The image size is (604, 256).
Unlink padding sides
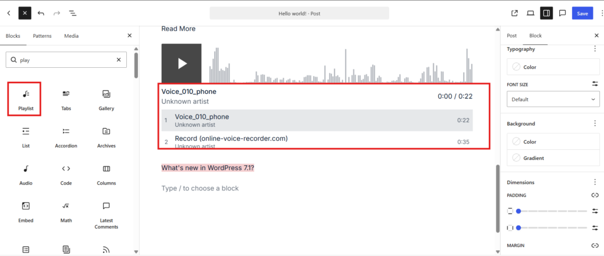coord(595,195)
